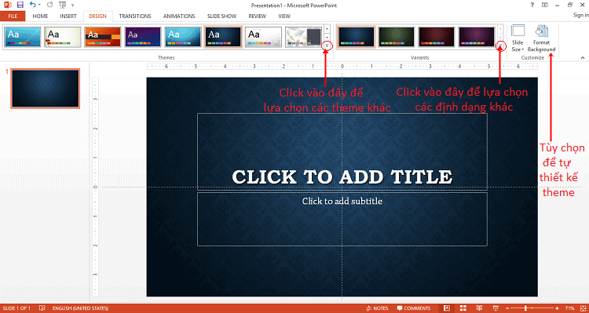Screen dimensions: 589x313
Task: Switch to the VIEW tab
Action: pyautogui.click(x=284, y=16)
